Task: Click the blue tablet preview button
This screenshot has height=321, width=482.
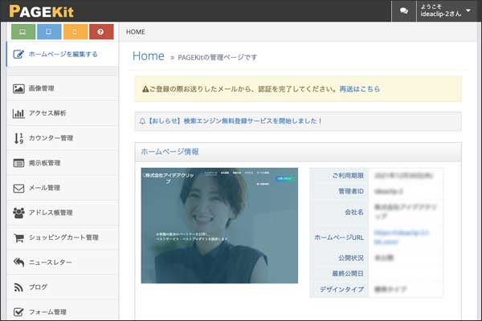Action: [x=49, y=31]
